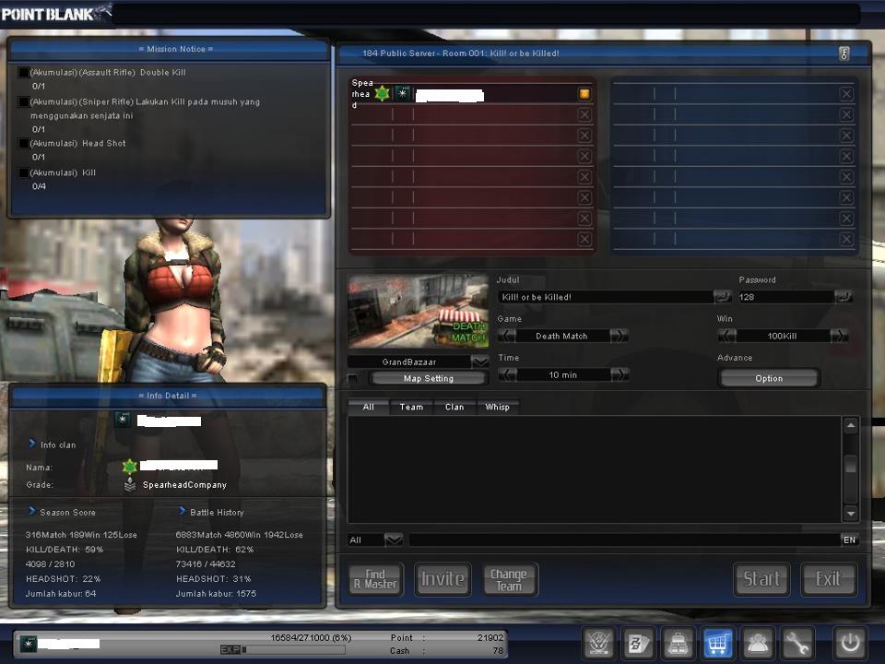The width and height of the screenshot is (885, 664).
Task: Toggle the fourth blue team slot open/closed
Action: [846, 157]
